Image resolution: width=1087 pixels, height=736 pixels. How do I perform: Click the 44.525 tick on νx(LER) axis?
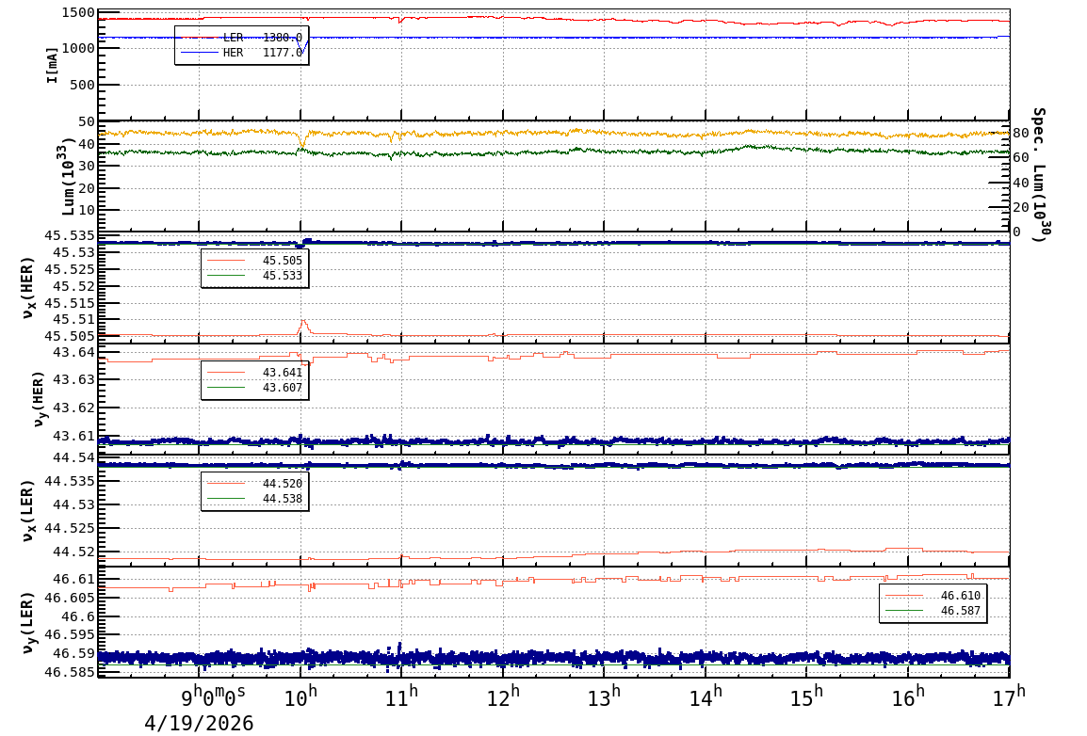(70, 528)
